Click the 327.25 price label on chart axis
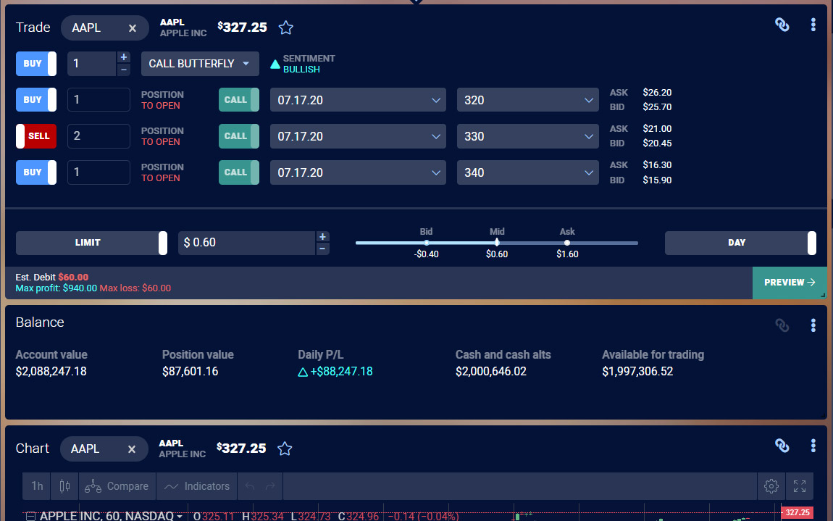 coord(797,512)
